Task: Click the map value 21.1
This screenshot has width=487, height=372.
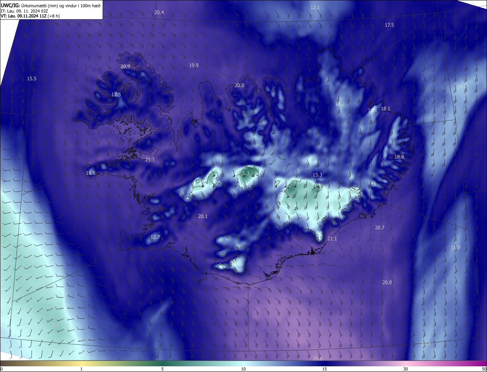Action: 332,239
